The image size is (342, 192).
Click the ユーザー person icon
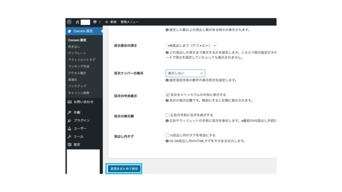[69, 128]
